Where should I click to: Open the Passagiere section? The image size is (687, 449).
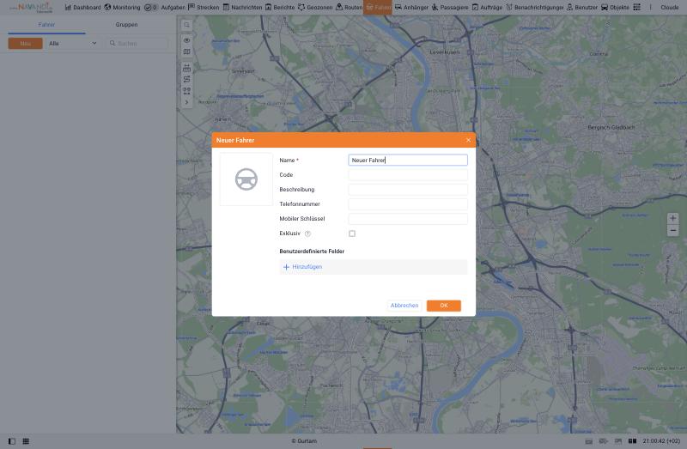point(450,7)
